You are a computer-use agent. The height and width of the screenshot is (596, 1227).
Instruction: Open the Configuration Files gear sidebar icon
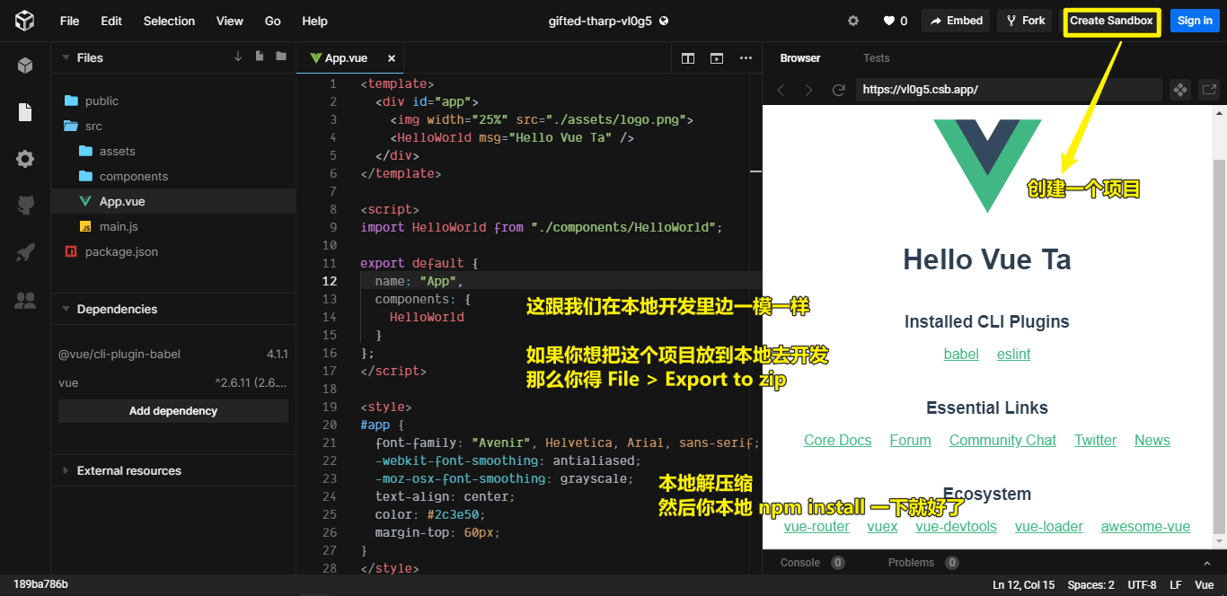click(25, 159)
